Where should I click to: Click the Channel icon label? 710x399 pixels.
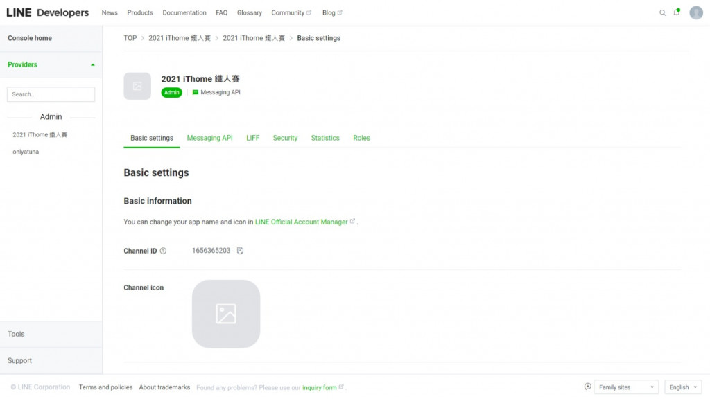click(144, 287)
